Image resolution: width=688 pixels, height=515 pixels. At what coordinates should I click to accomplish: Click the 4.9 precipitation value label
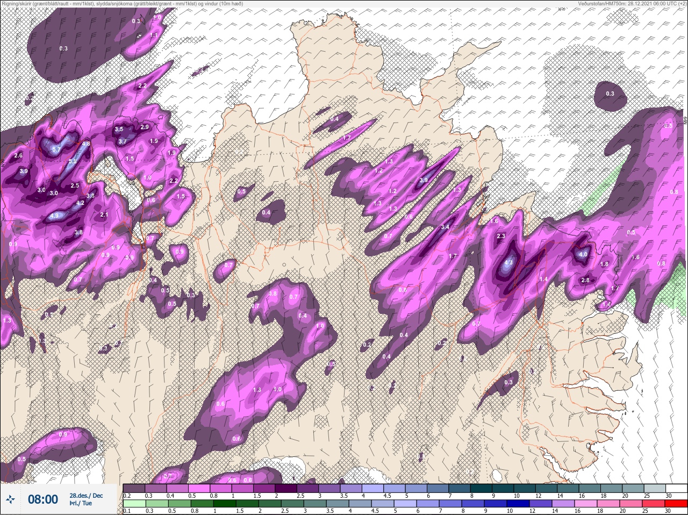coord(54,216)
